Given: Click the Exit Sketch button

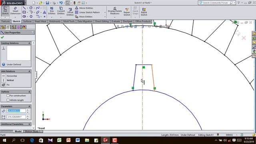Looking at the screenshot, I should [5, 11].
